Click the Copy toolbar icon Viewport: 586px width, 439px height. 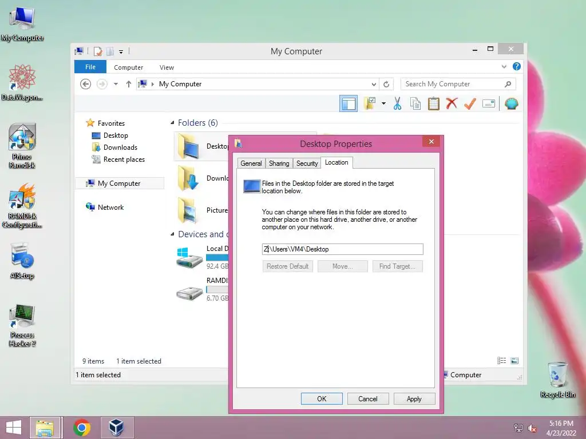[x=415, y=103]
